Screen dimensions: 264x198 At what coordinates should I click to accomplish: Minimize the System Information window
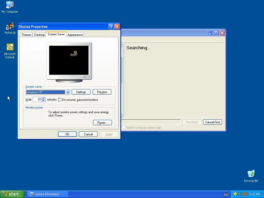click(210, 33)
